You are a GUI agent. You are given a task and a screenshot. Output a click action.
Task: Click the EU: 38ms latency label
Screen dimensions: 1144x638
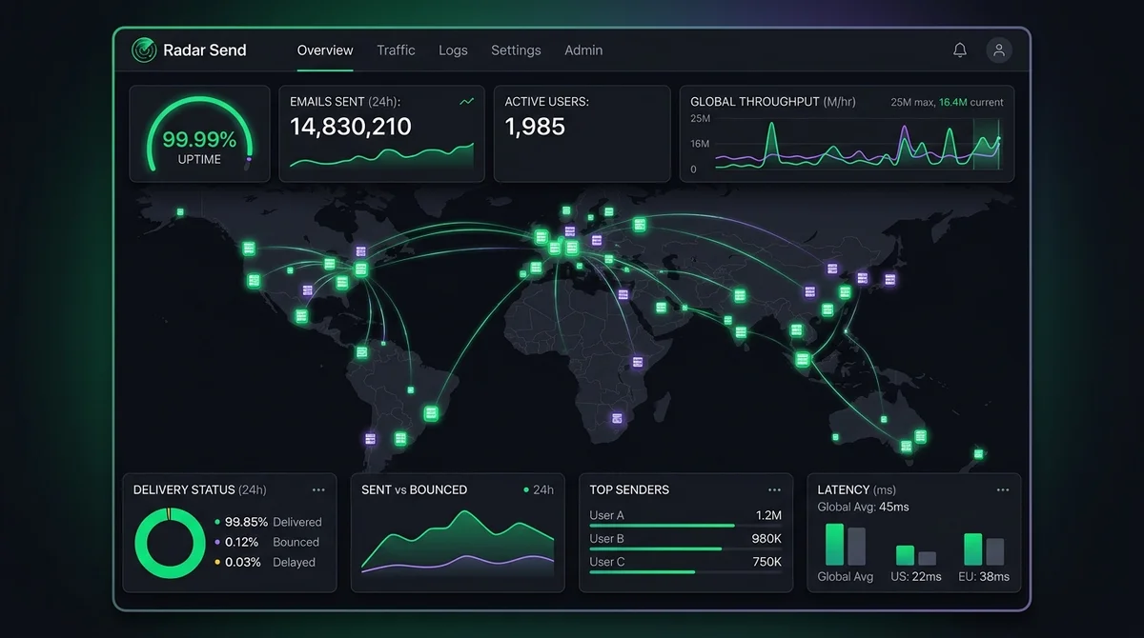(986, 577)
